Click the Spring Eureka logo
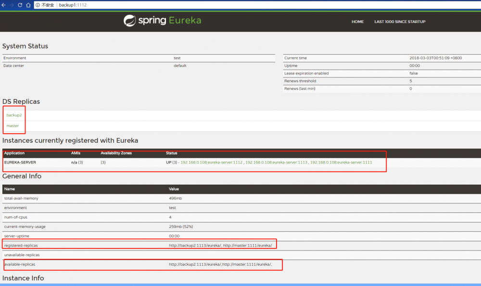The height and width of the screenshot is (286, 481). click(162, 21)
